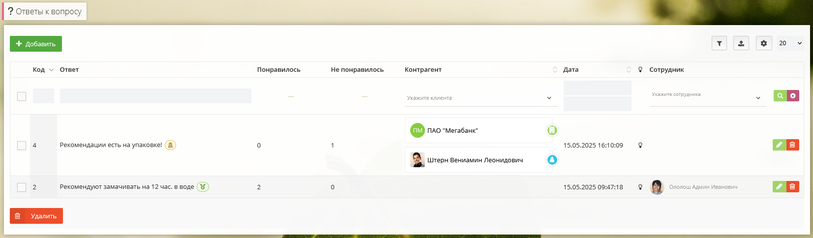Open table settings gear icon
The width and height of the screenshot is (813, 238).
click(x=763, y=43)
